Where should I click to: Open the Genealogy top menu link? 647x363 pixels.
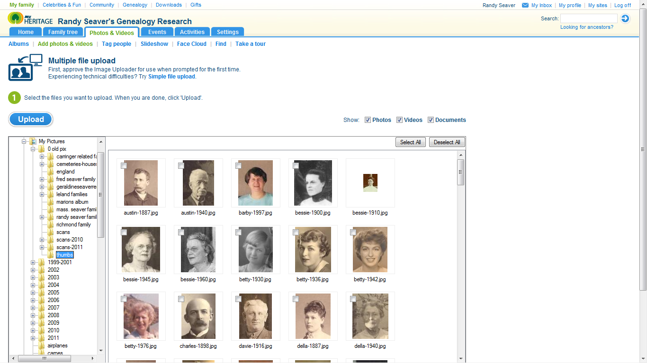coord(135,5)
